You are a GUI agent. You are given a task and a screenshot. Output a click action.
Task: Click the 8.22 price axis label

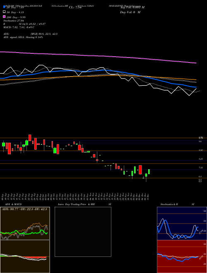200,159
